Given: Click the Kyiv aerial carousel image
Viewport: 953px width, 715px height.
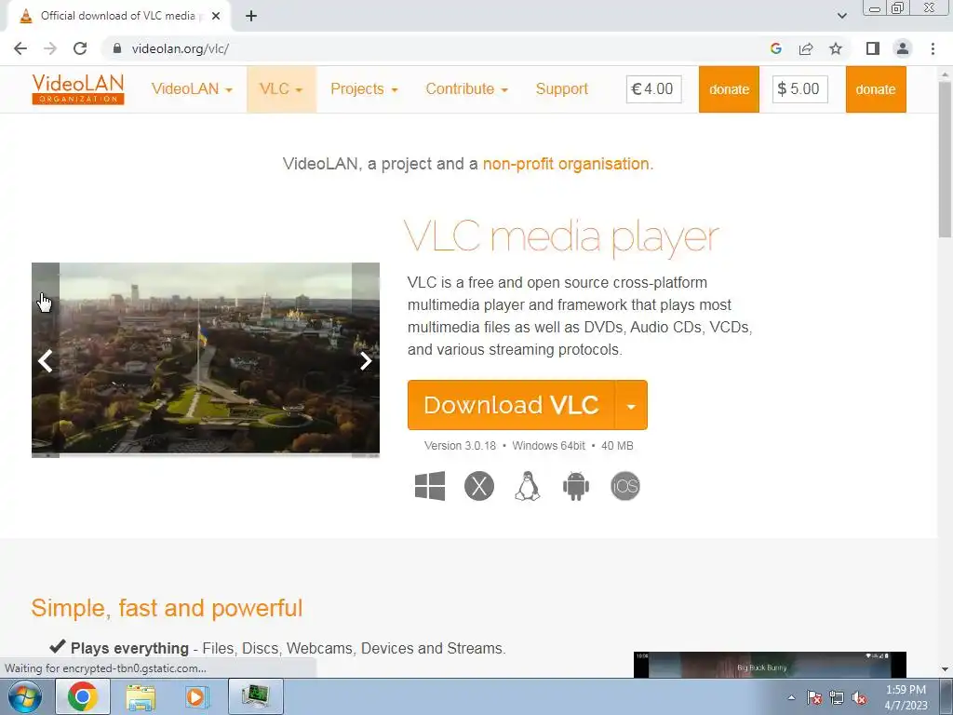Looking at the screenshot, I should coord(206,358).
